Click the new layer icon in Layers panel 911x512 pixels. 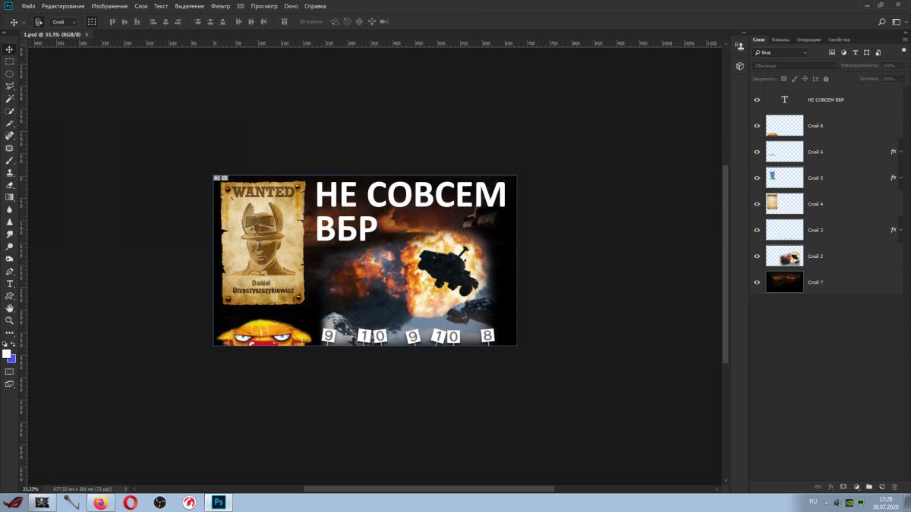pyautogui.click(x=881, y=486)
